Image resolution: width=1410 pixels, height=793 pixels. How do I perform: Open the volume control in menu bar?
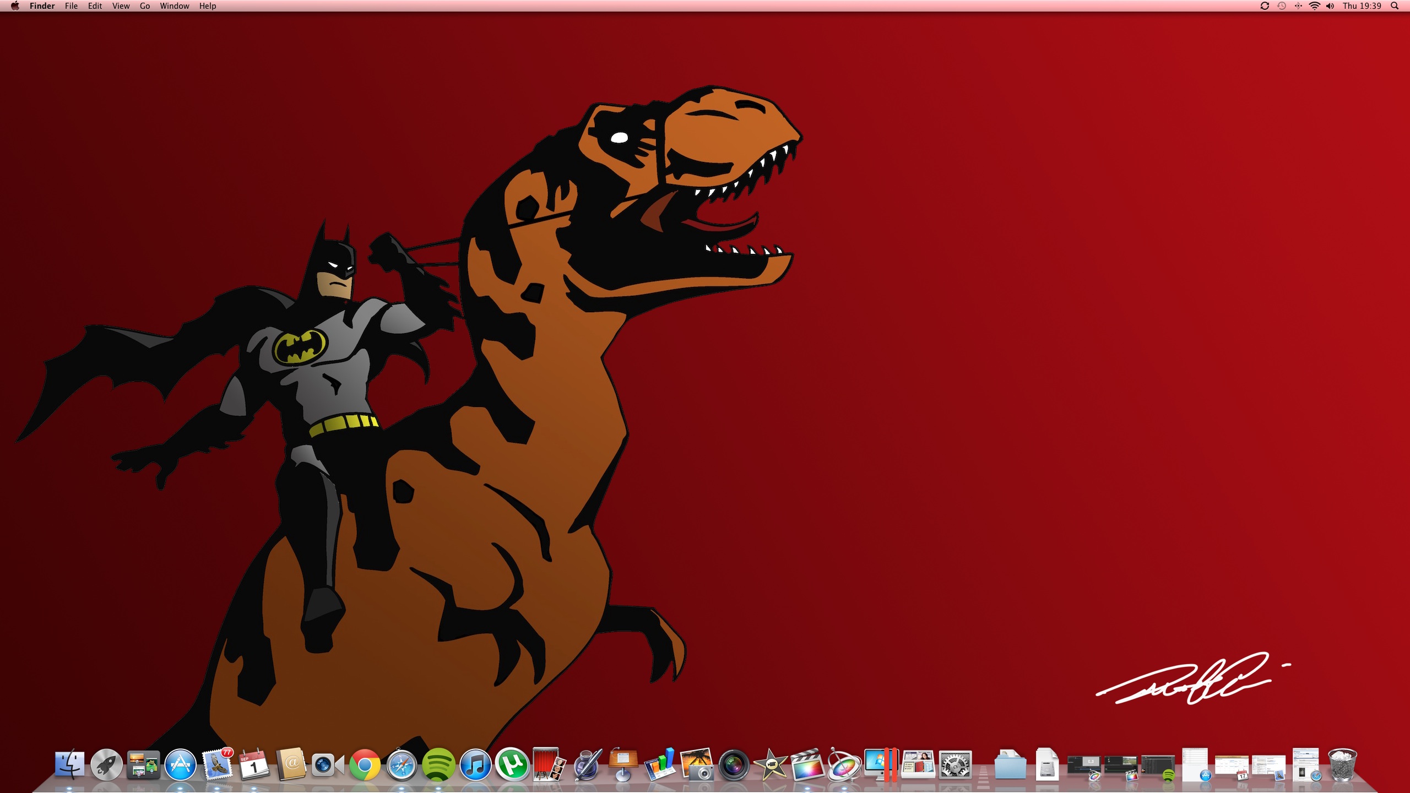1330,6
